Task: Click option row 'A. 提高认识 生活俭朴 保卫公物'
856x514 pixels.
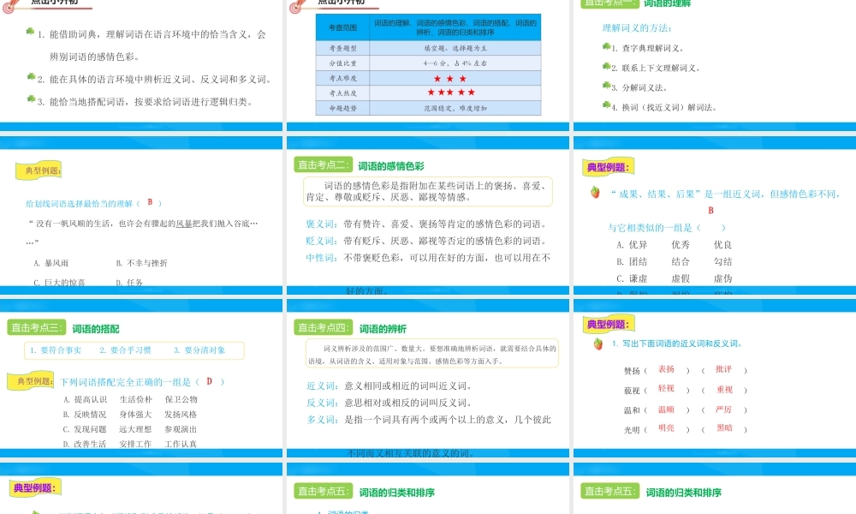Action: pyautogui.click(x=130, y=399)
